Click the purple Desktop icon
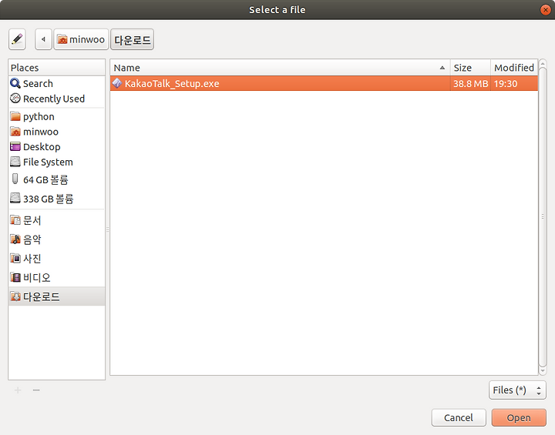 (x=15, y=146)
